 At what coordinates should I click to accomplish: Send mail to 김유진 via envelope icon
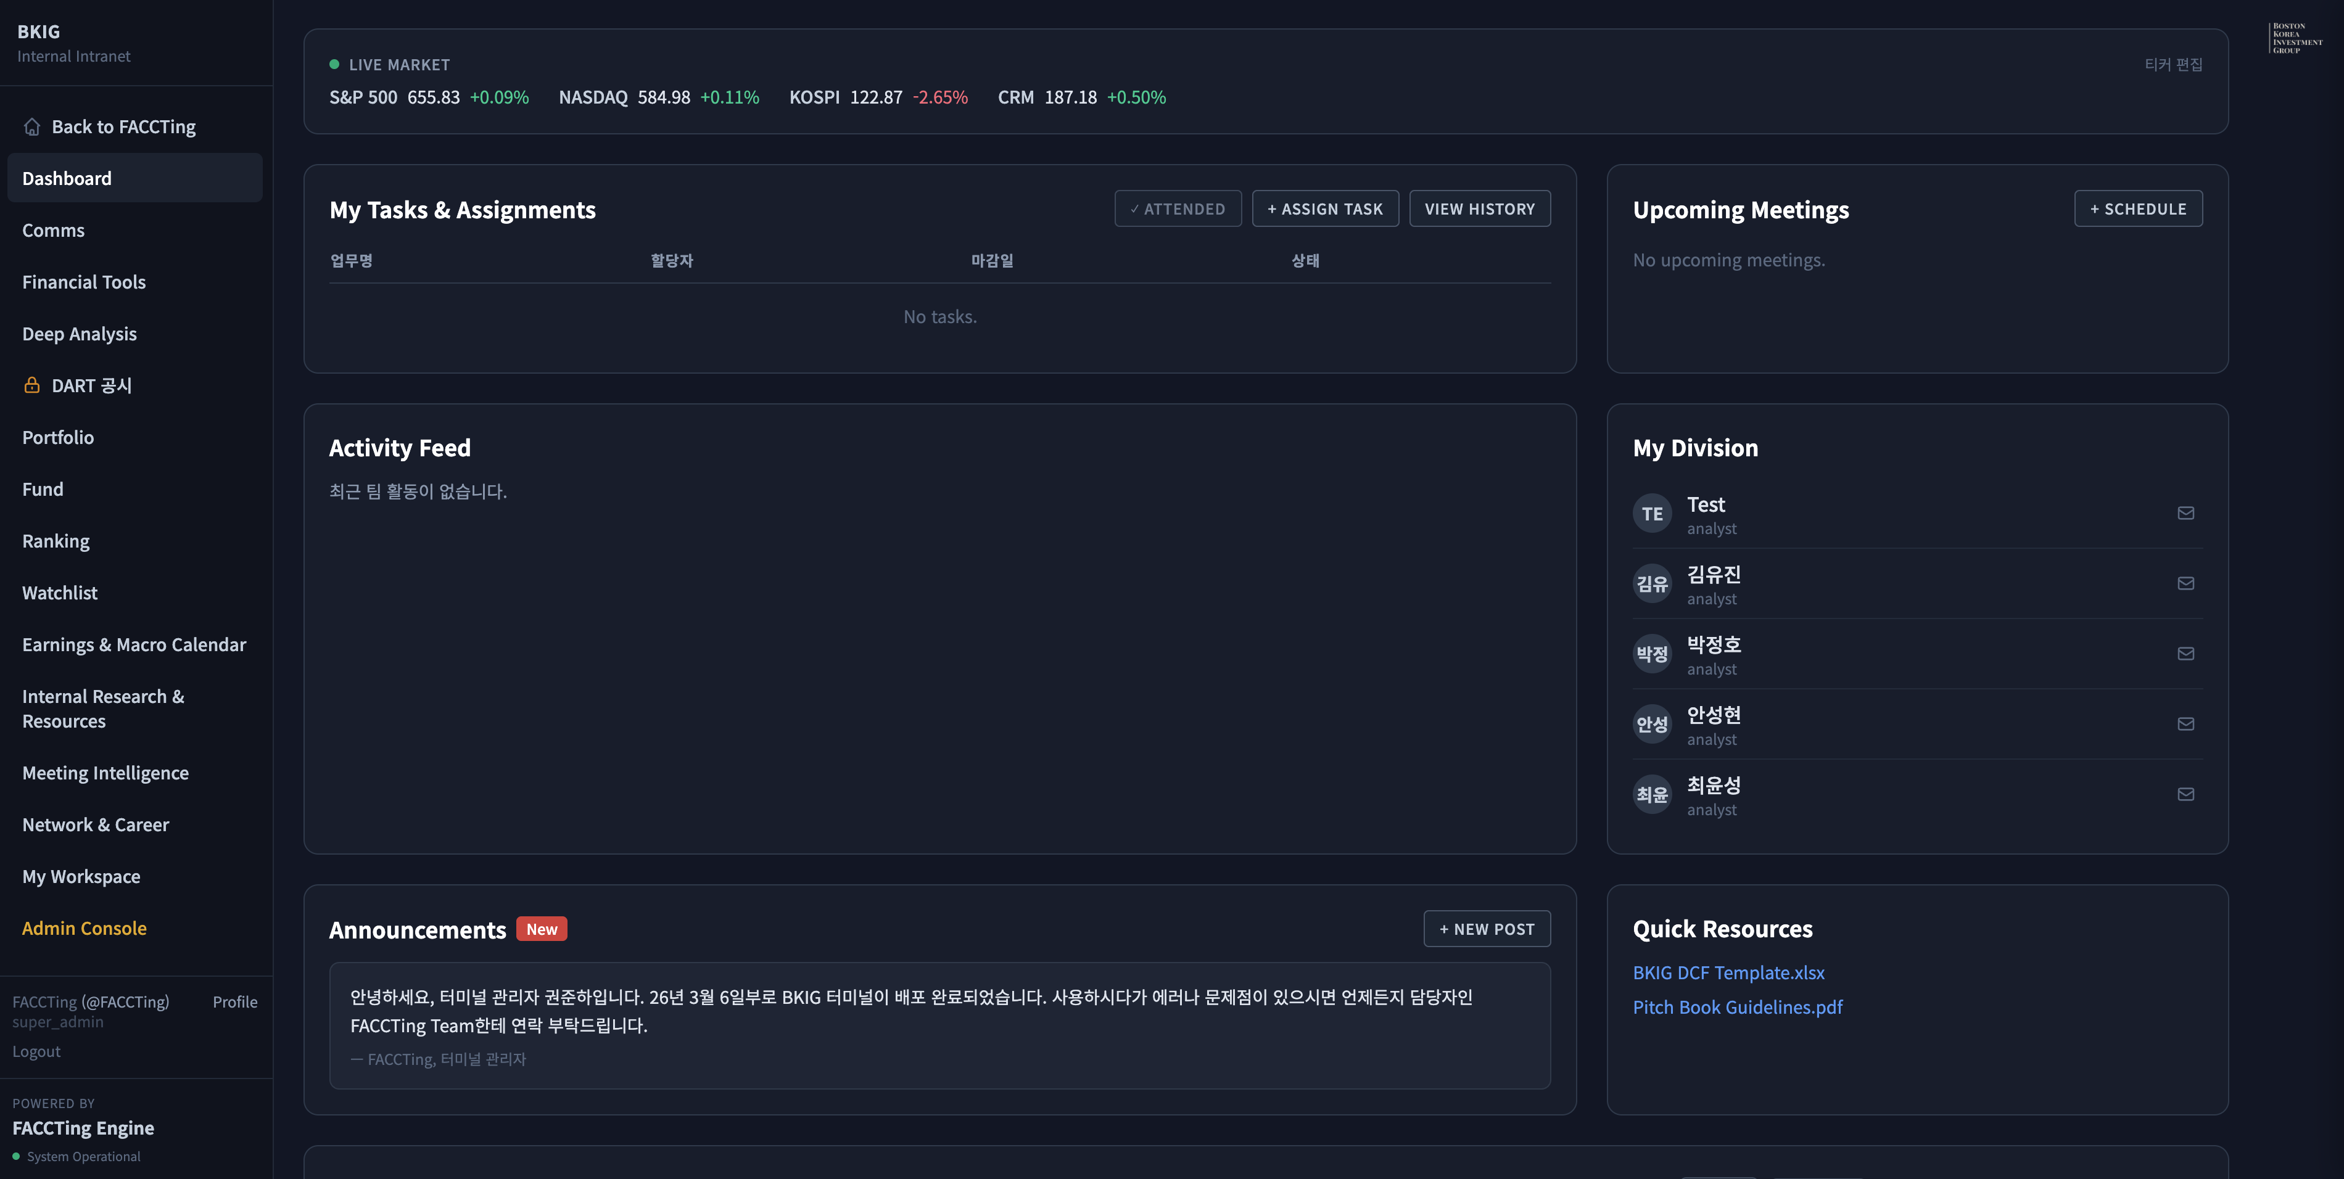[x=2185, y=583]
